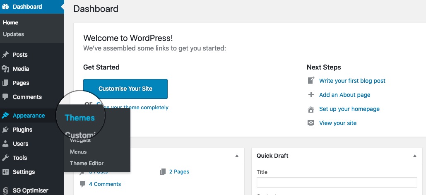Click the Next Steps heading
Screen dimensions: 426x195
point(324,67)
